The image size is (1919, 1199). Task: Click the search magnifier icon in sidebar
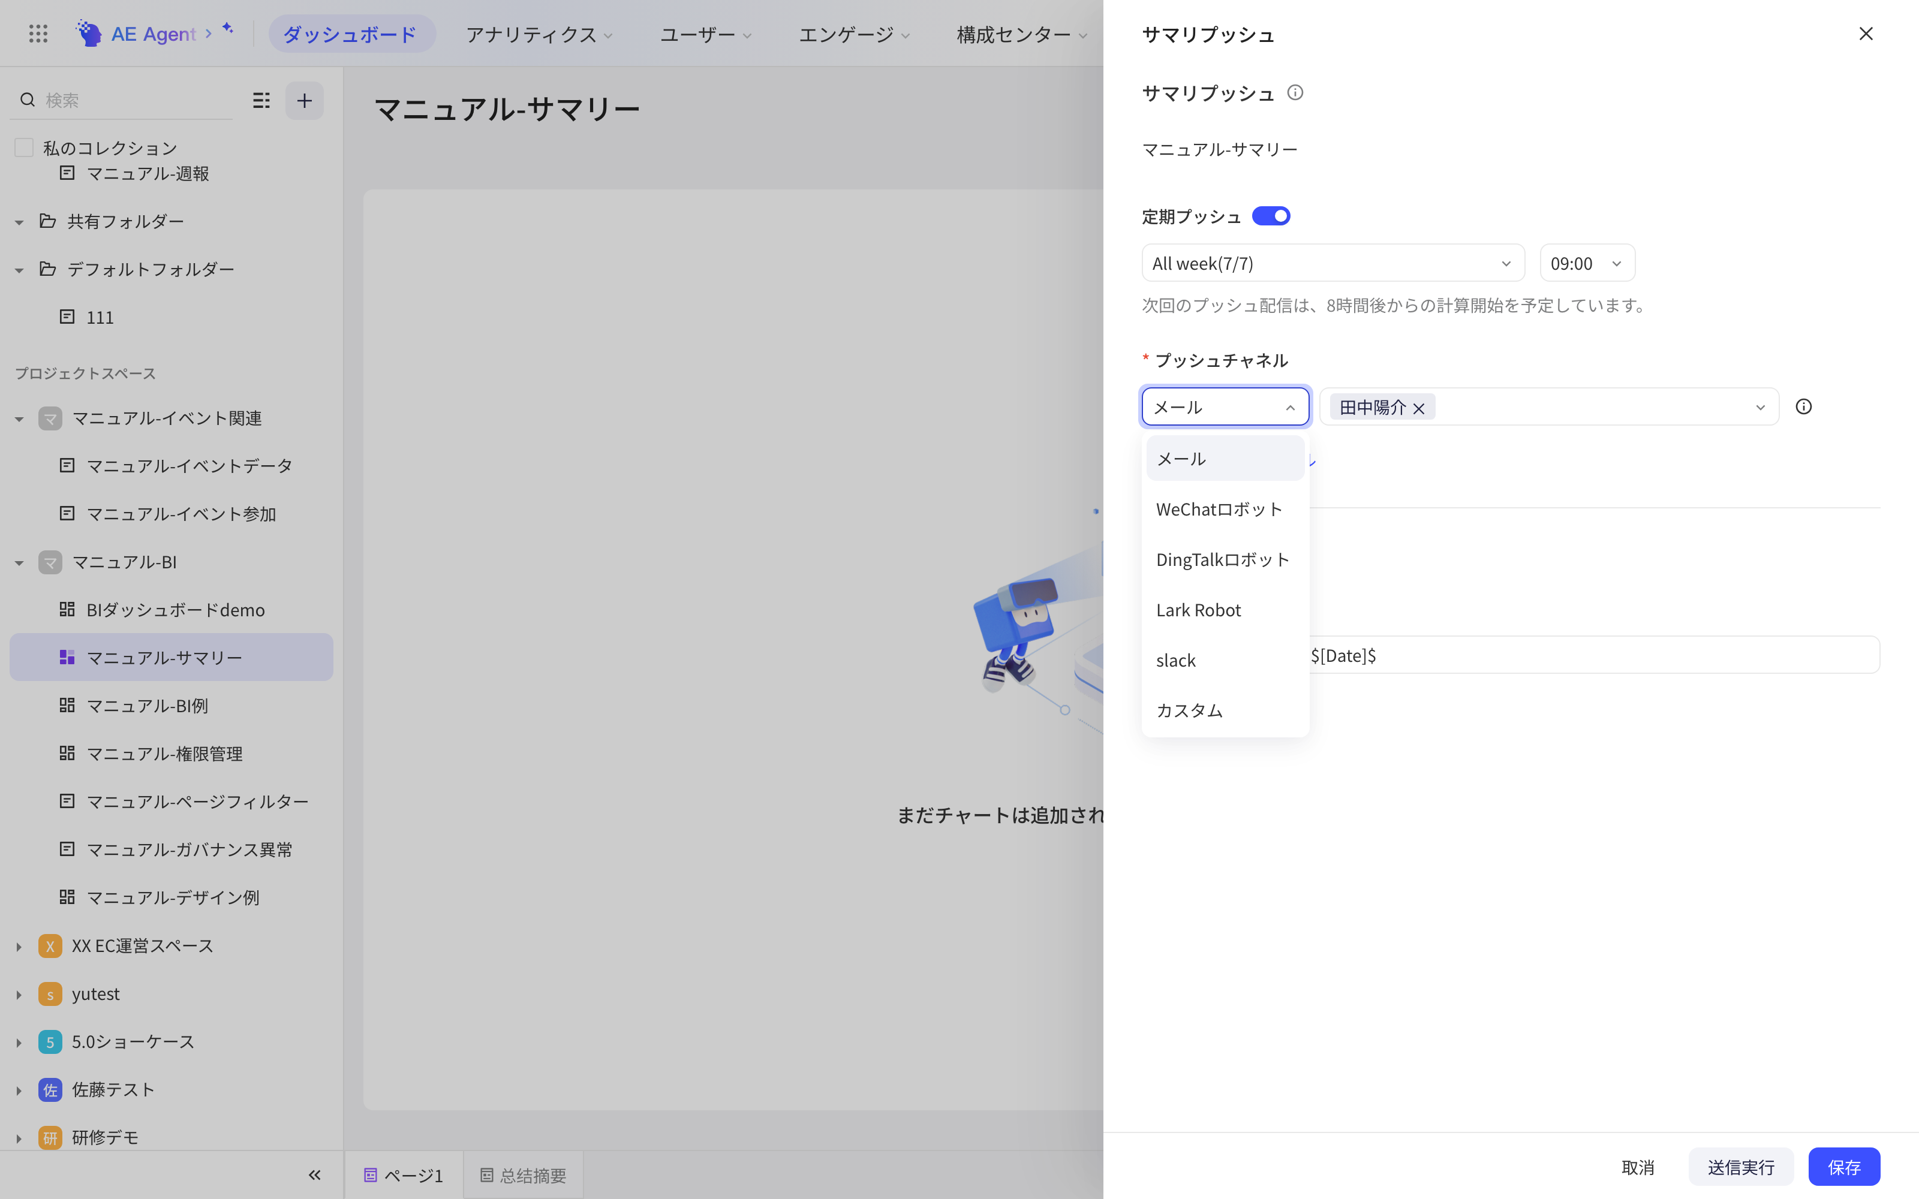[28, 100]
